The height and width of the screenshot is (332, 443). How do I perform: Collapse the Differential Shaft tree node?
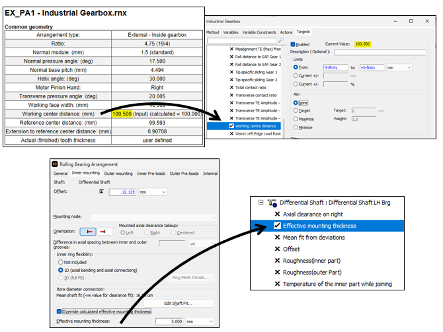pyautogui.click(x=261, y=203)
